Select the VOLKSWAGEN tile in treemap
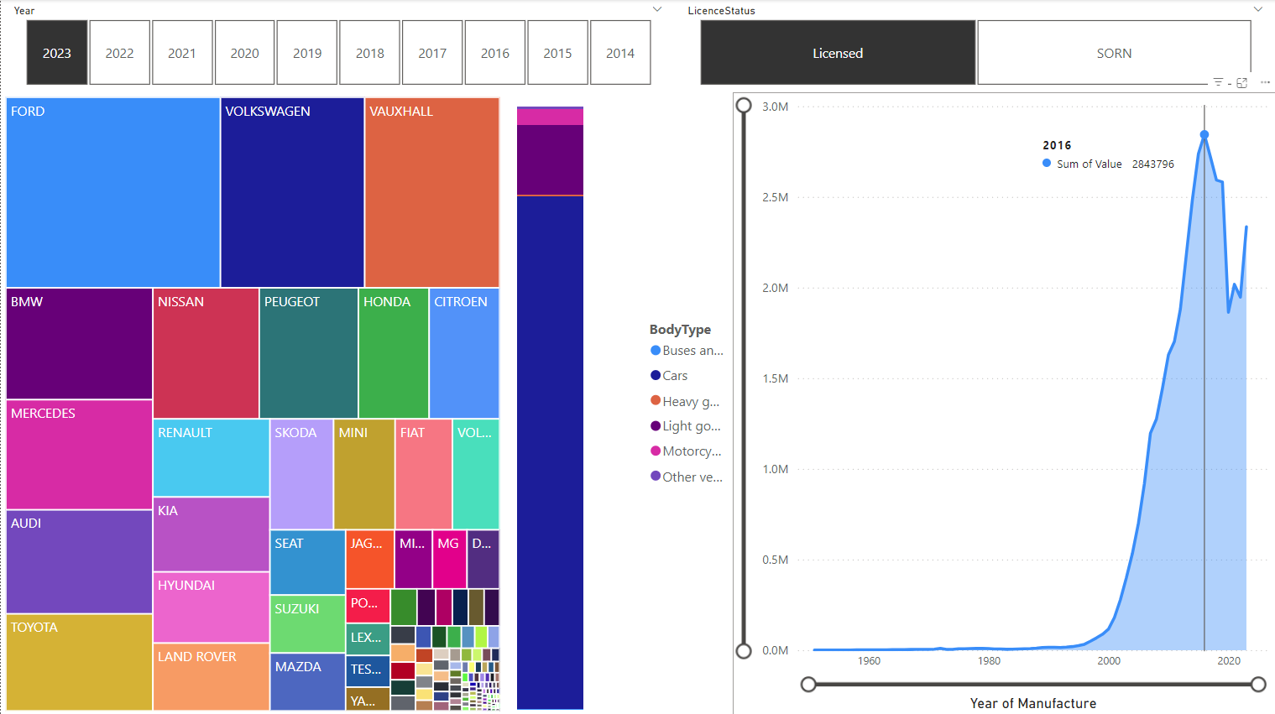Viewport: 1275px width, 714px height. coord(292,193)
